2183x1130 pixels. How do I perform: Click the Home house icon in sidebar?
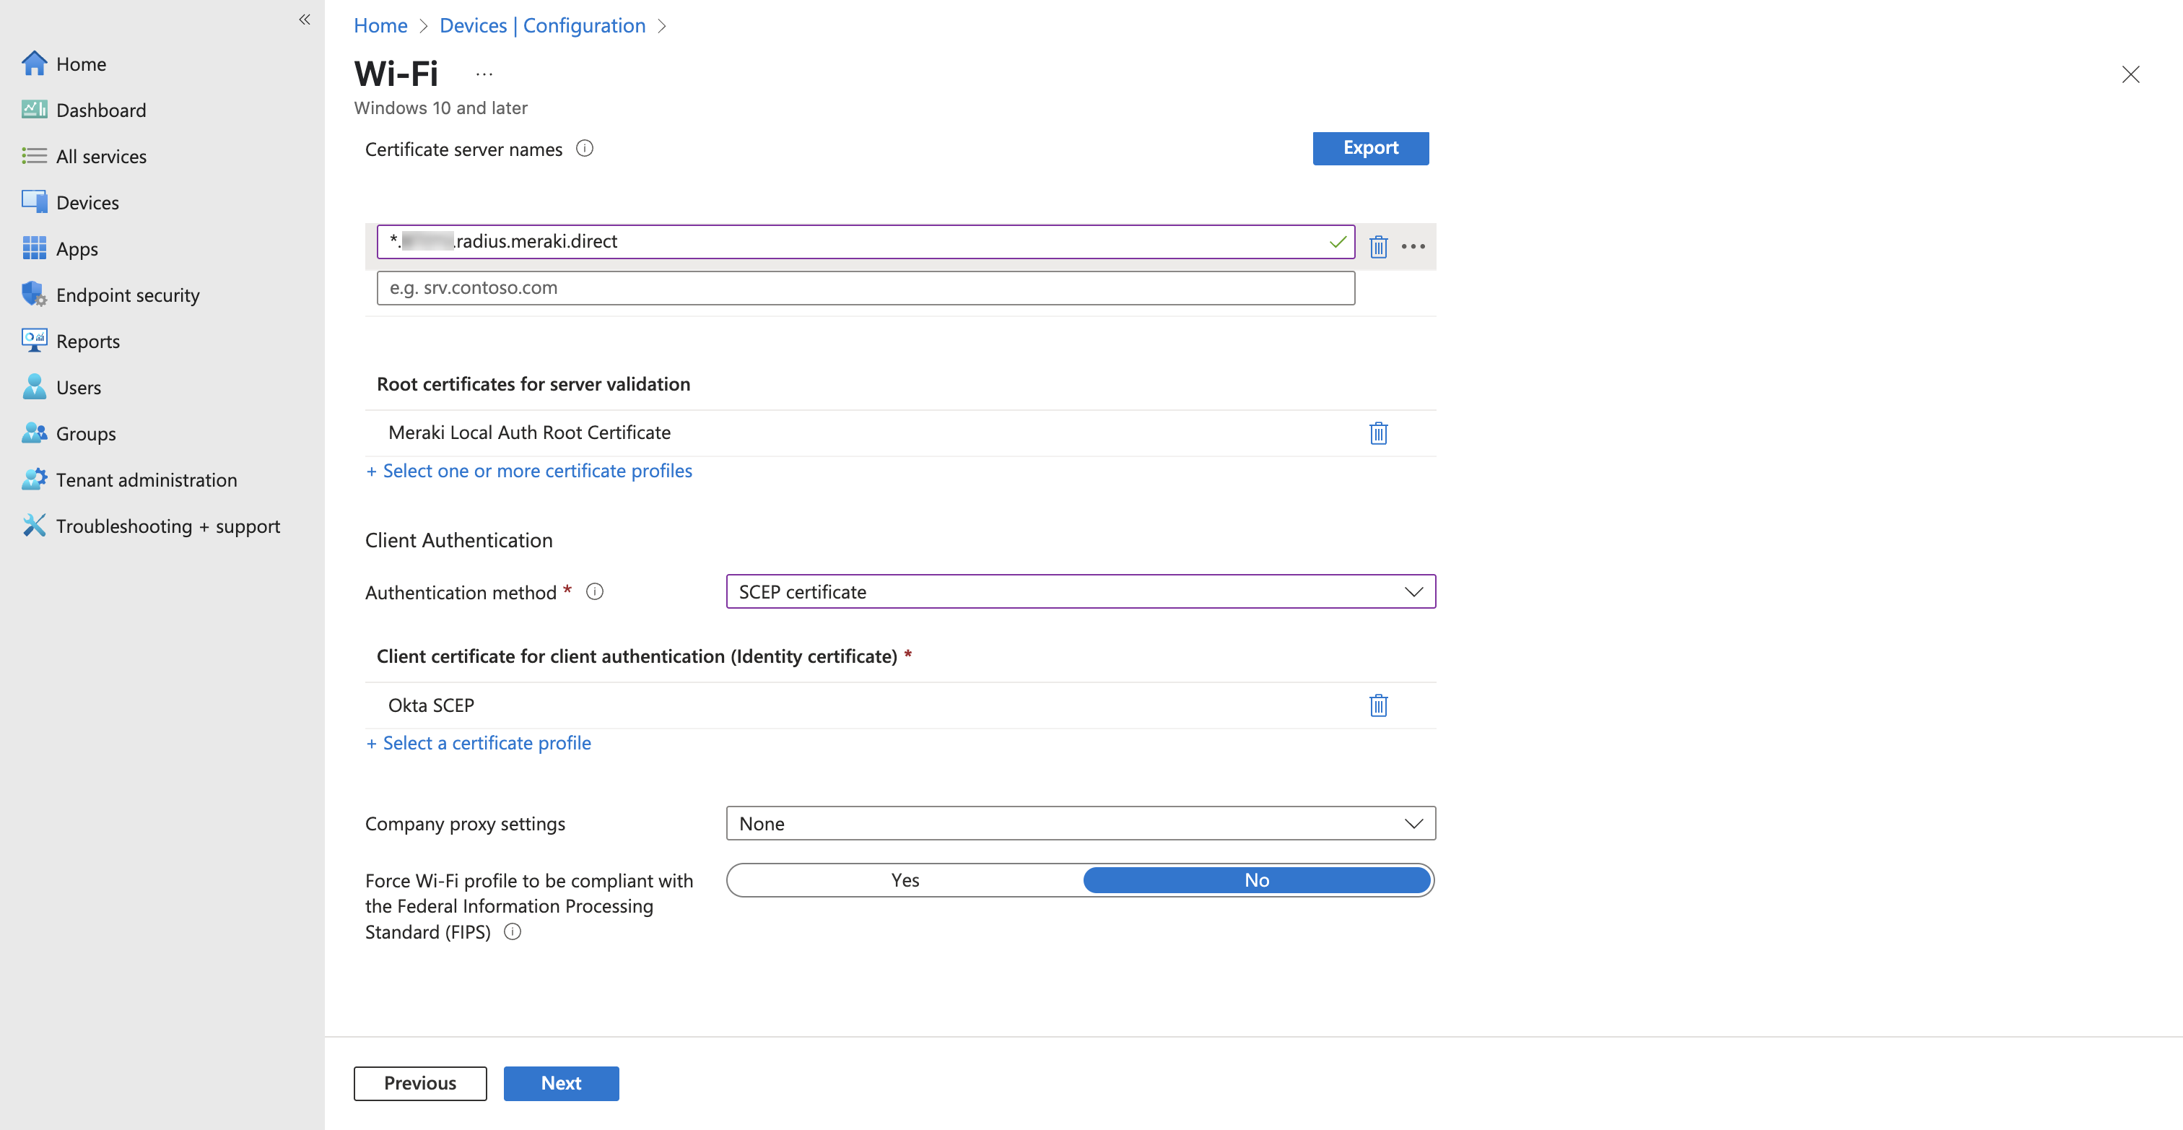point(34,64)
